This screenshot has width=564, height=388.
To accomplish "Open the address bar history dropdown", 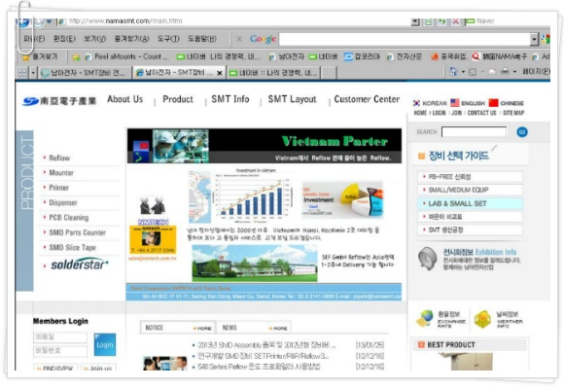I will point(415,22).
